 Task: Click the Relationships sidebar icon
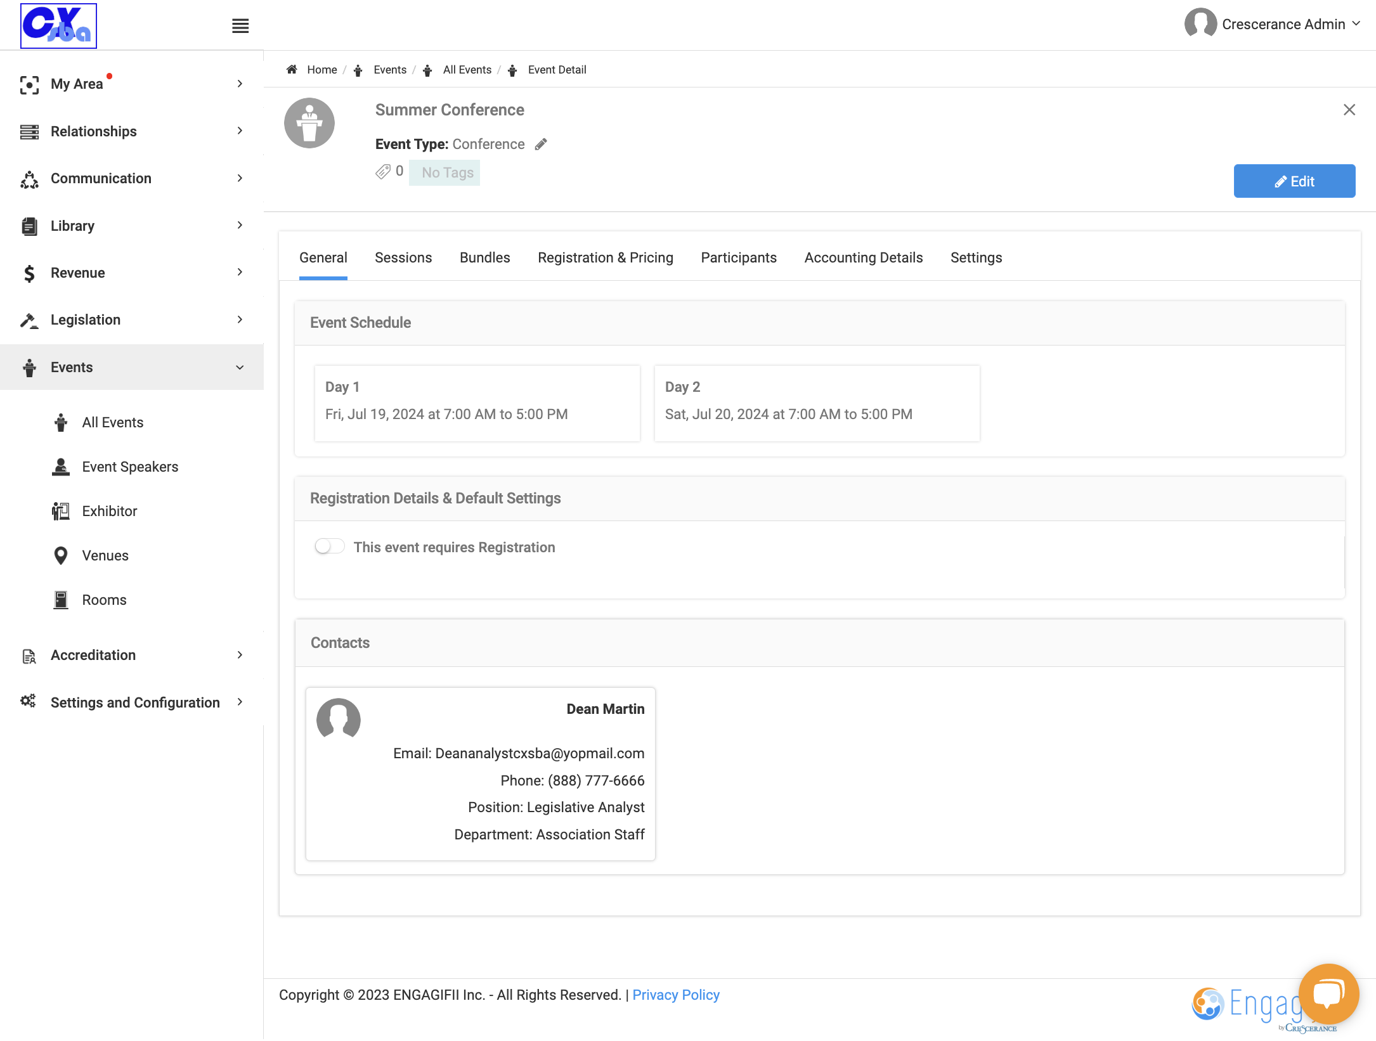pos(29,131)
